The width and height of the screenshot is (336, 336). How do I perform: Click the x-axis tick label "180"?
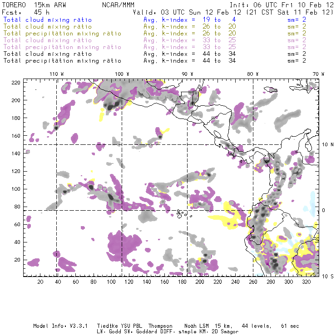(182, 282)
